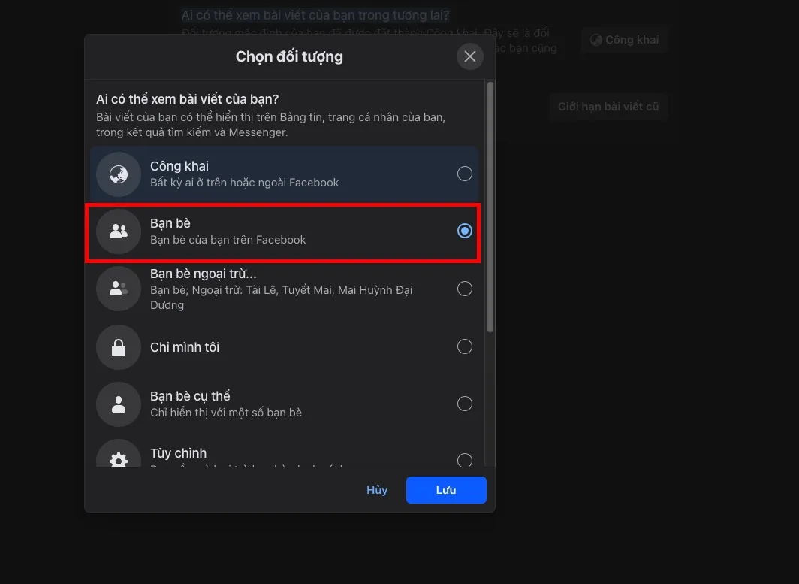Select the Tùy chỉnh radio button
The width and height of the screenshot is (799, 584).
465,458
